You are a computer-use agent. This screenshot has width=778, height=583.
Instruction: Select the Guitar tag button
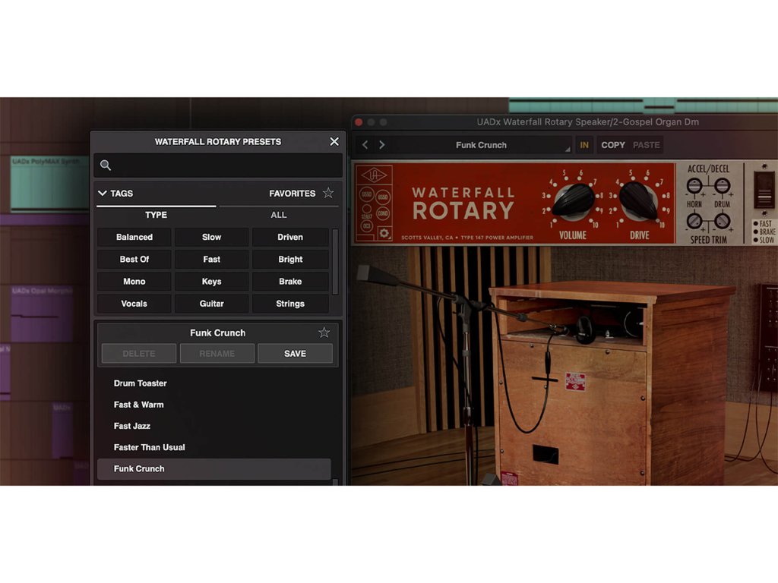point(212,304)
